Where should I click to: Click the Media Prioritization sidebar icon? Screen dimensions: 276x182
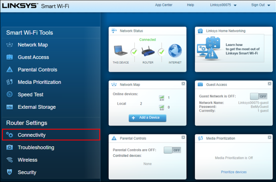pyautogui.click(x=10, y=82)
